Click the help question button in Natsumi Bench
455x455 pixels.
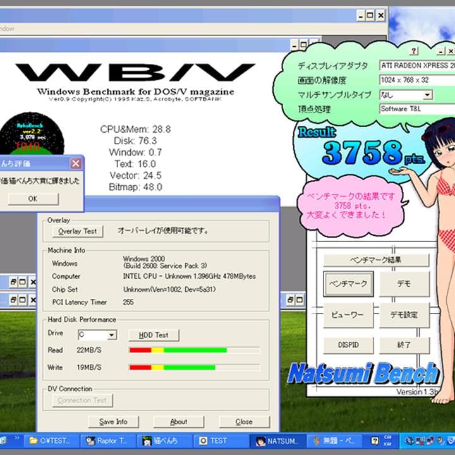click(x=414, y=51)
